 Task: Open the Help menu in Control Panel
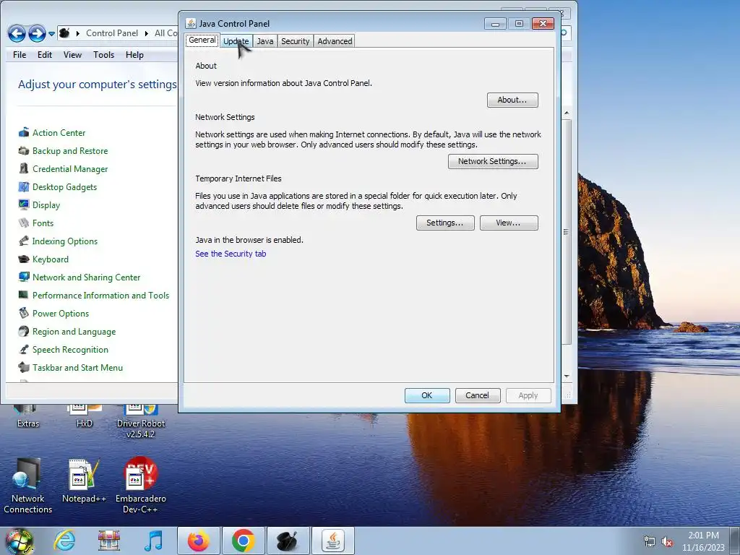click(x=134, y=55)
